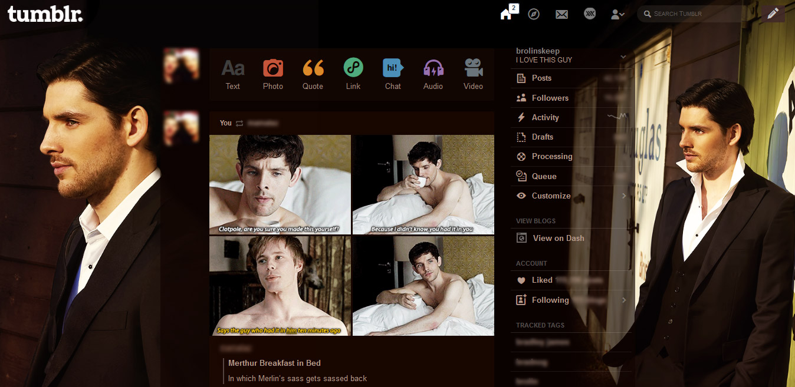Click the TRACKED TAGS heading
This screenshot has width=795, height=387.
point(540,325)
